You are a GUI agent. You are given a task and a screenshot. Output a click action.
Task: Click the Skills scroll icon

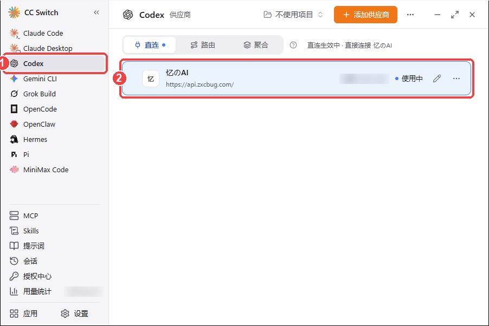pos(14,231)
